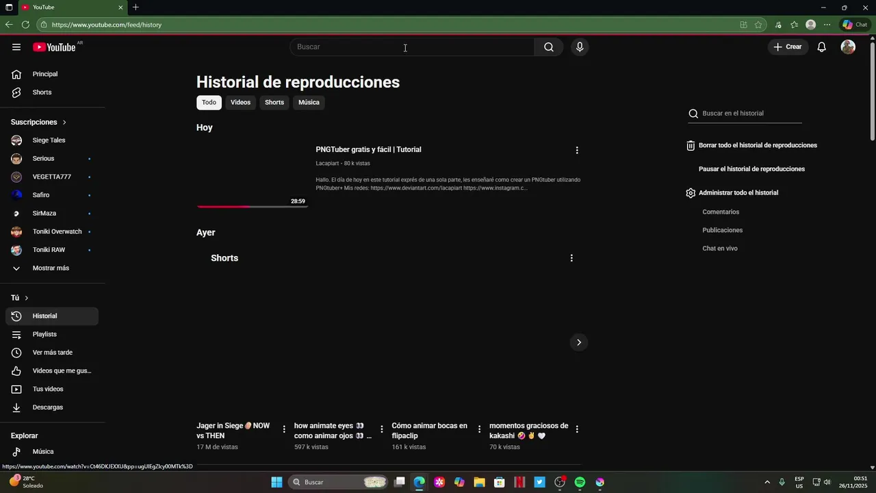This screenshot has height=493, width=876.
Task: Open Edge settings three-dot menu
Action: coord(827,25)
